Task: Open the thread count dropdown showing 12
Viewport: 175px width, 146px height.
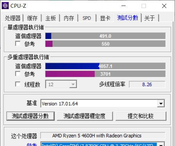Action: pyautogui.click(x=61, y=84)
